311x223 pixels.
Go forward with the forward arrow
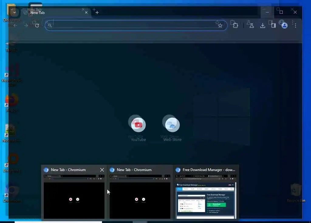point(26,26)
